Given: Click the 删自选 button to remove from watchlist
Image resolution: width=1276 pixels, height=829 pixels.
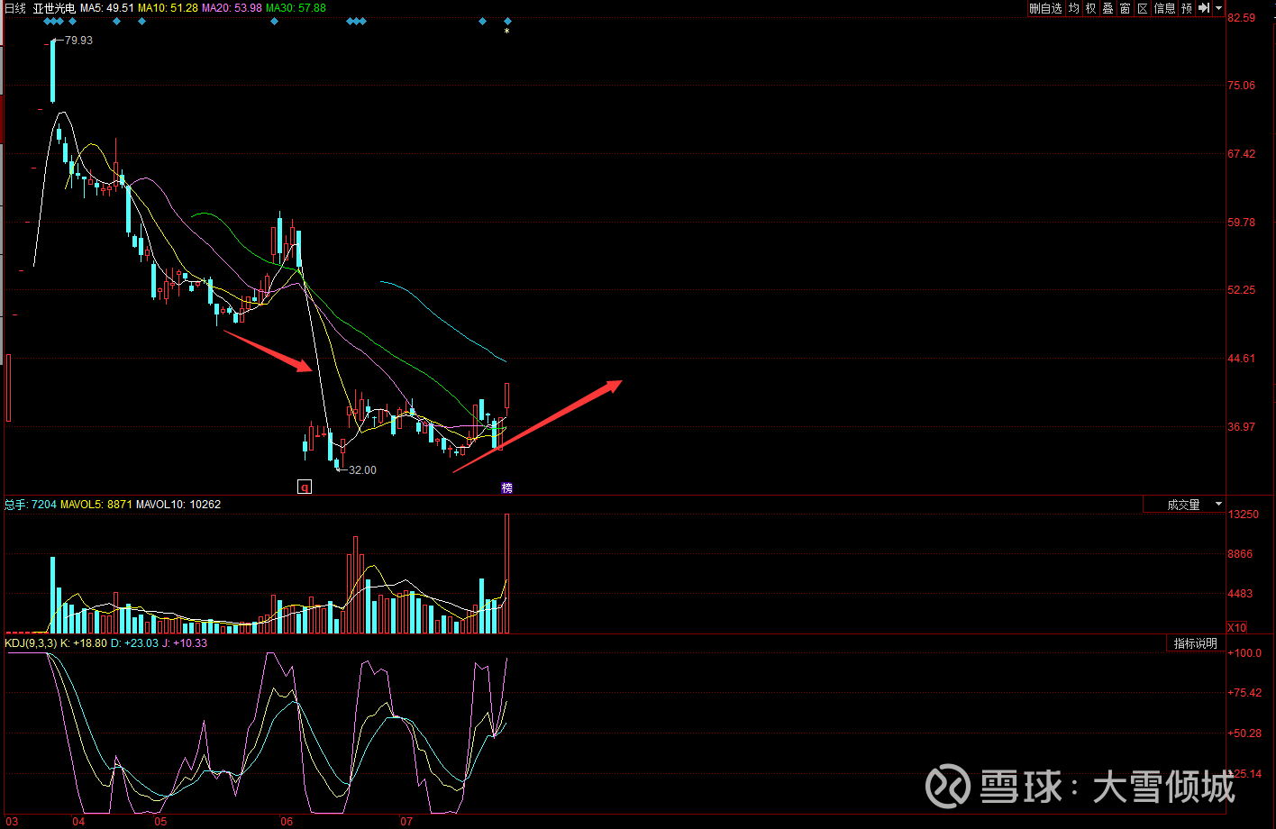Looking at the screenshot, I should [1046, 8].
